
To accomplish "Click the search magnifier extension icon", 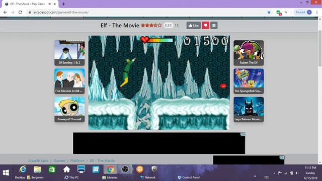I will point(286,12).
